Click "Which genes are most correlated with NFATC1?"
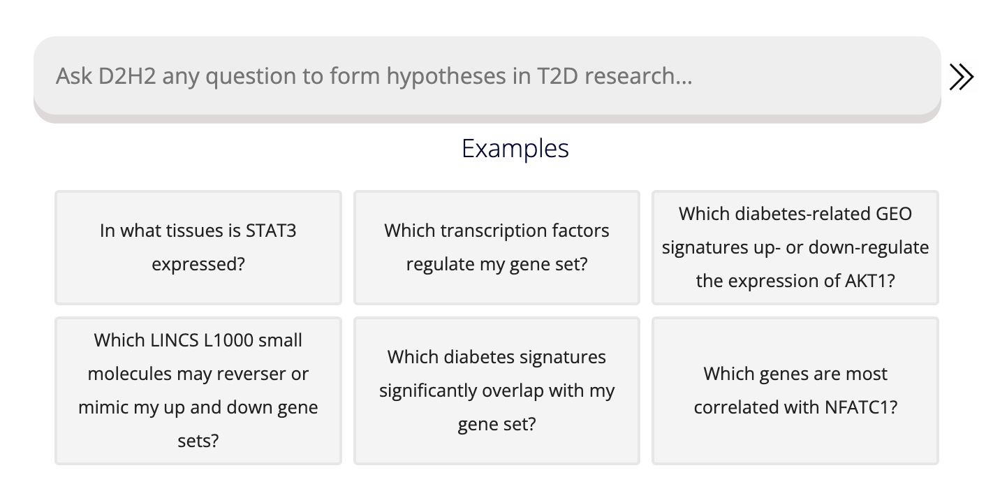 795,391
